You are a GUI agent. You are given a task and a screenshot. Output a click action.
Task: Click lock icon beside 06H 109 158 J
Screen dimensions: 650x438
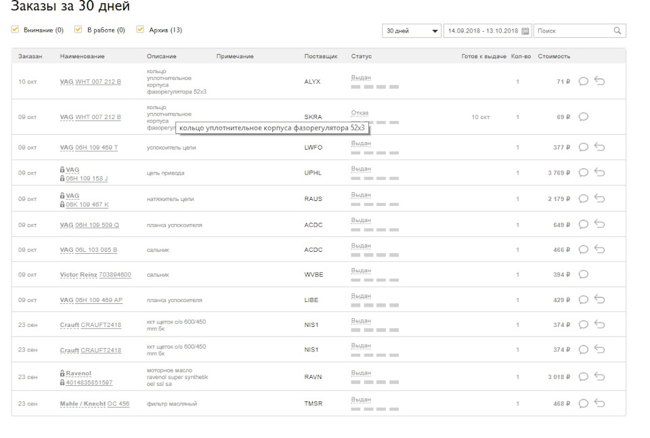tap(62, 178)
